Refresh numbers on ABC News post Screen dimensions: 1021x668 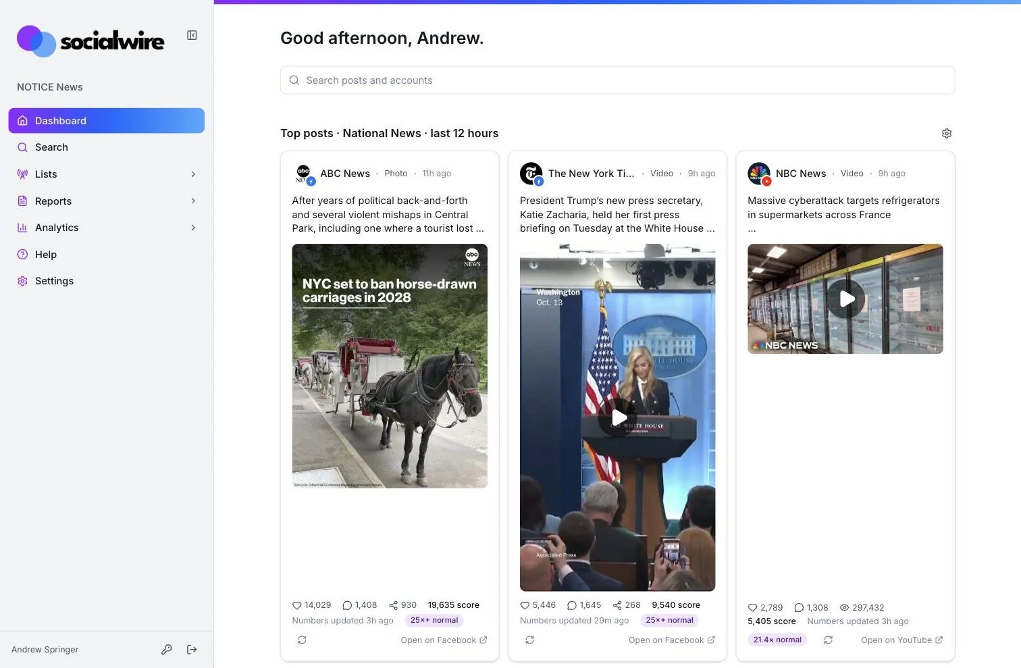click(x=302, y=640)
